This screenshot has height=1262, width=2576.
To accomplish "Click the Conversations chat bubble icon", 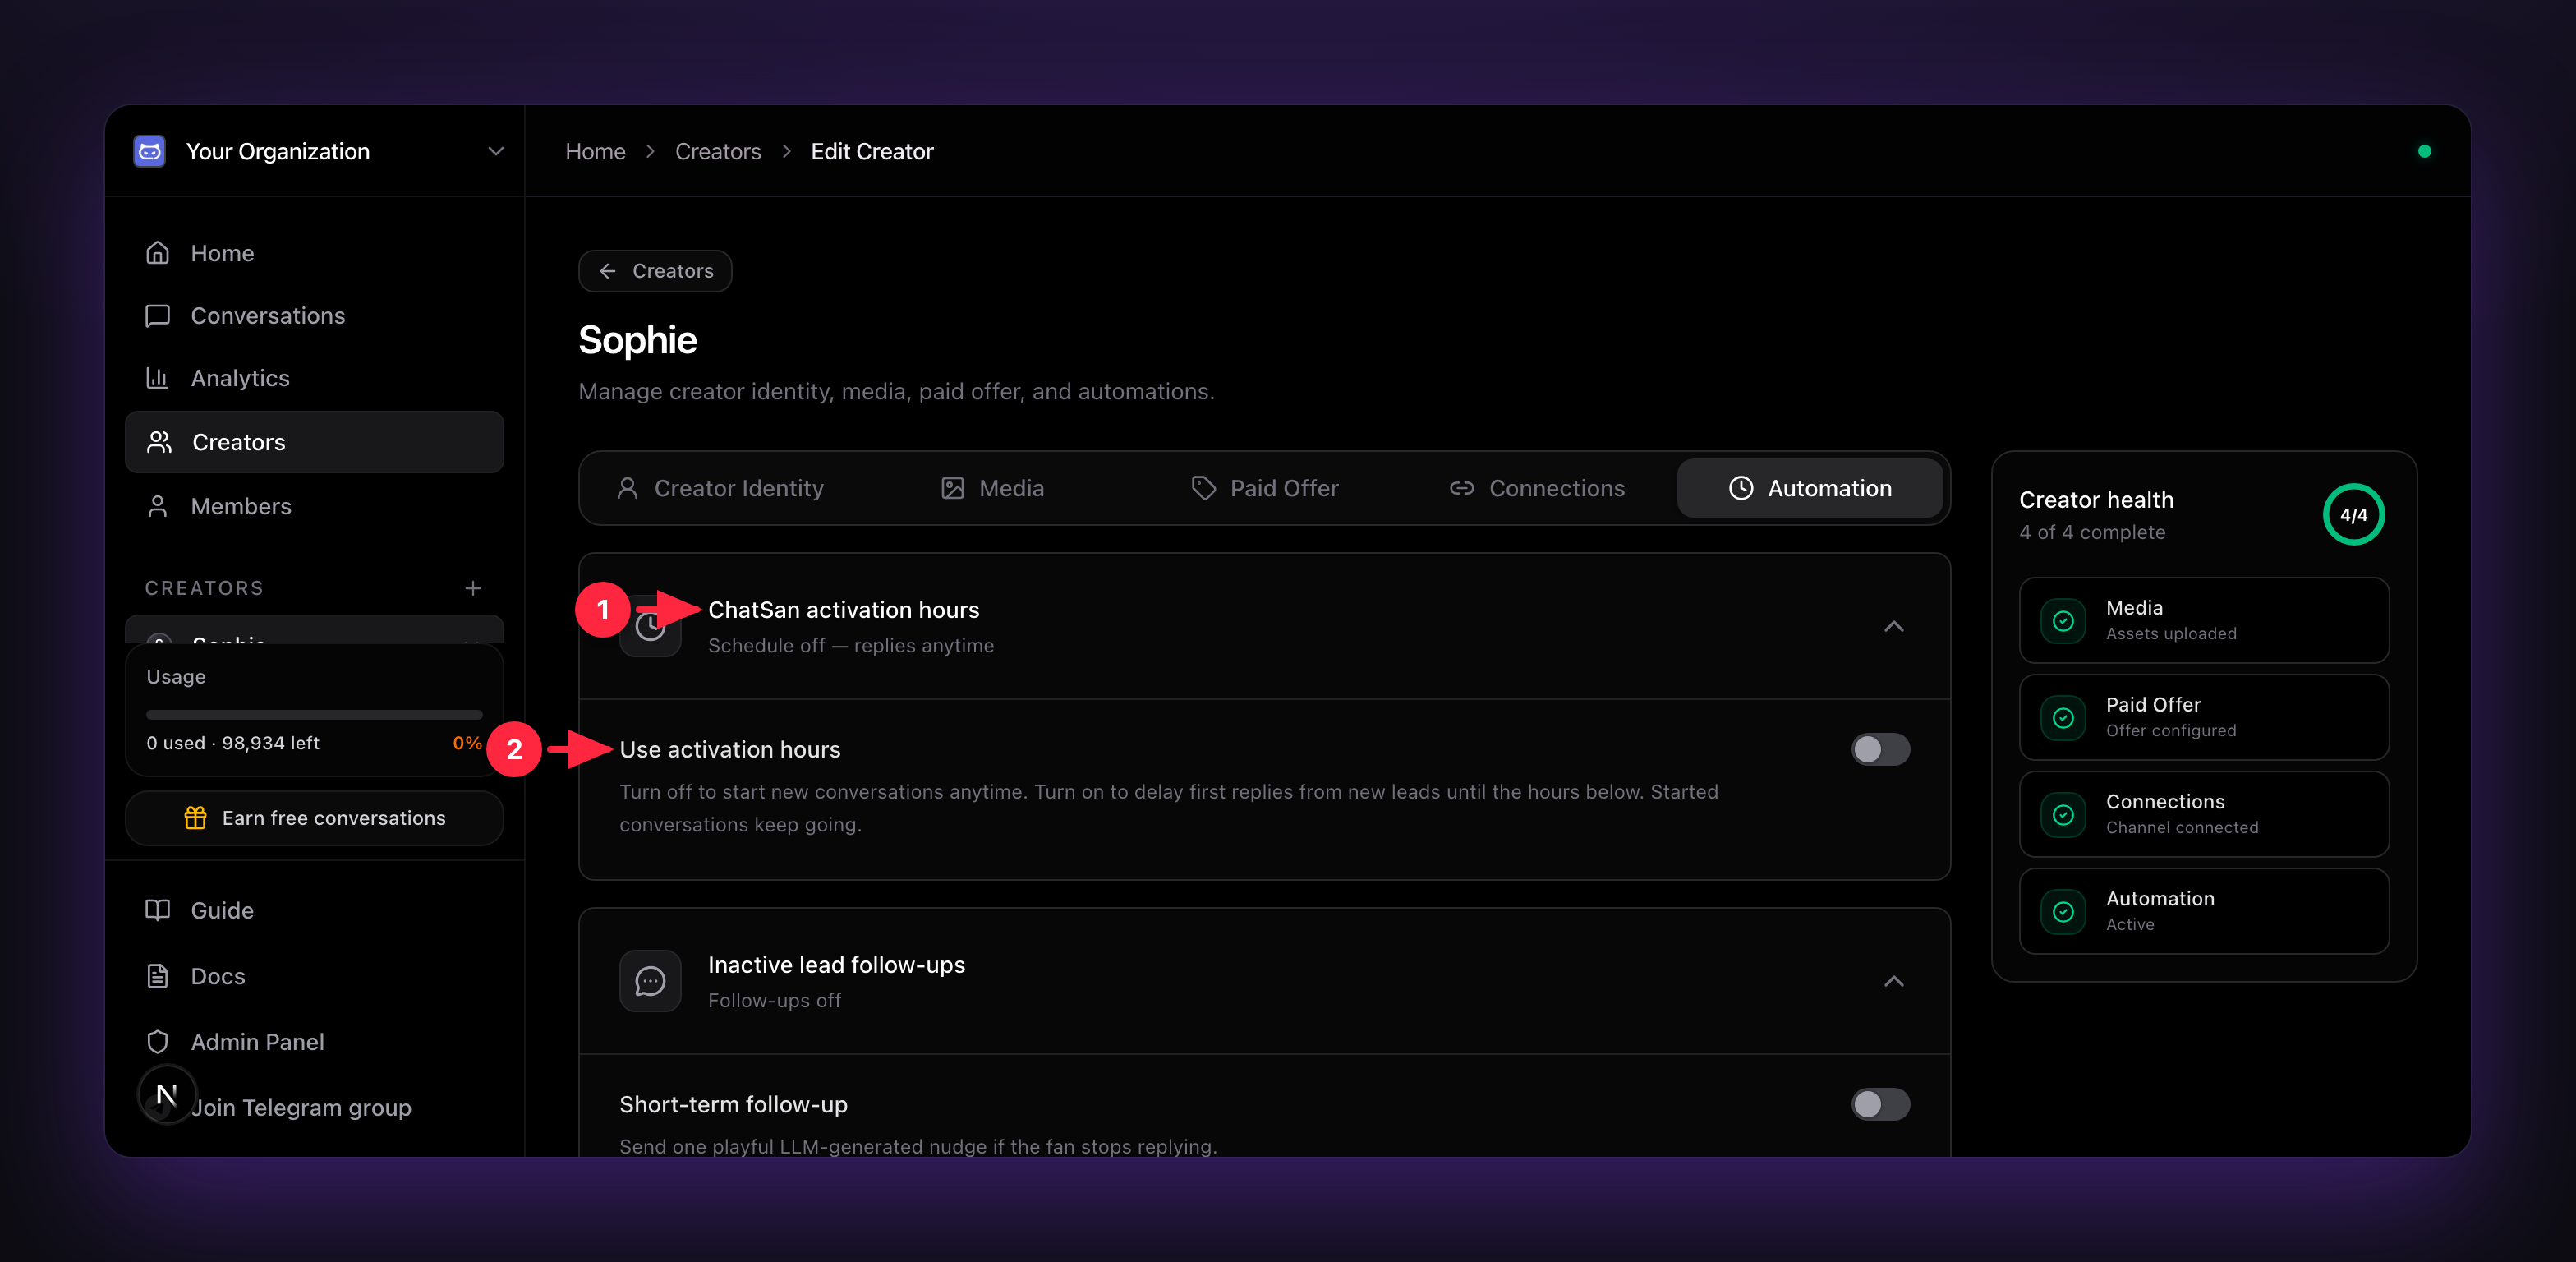I will pos(158,316).
